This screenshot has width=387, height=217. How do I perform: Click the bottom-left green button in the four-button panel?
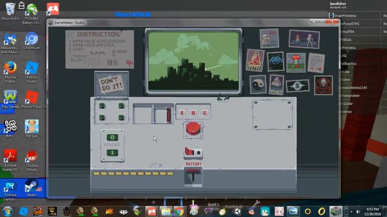[x=102, y=118]
